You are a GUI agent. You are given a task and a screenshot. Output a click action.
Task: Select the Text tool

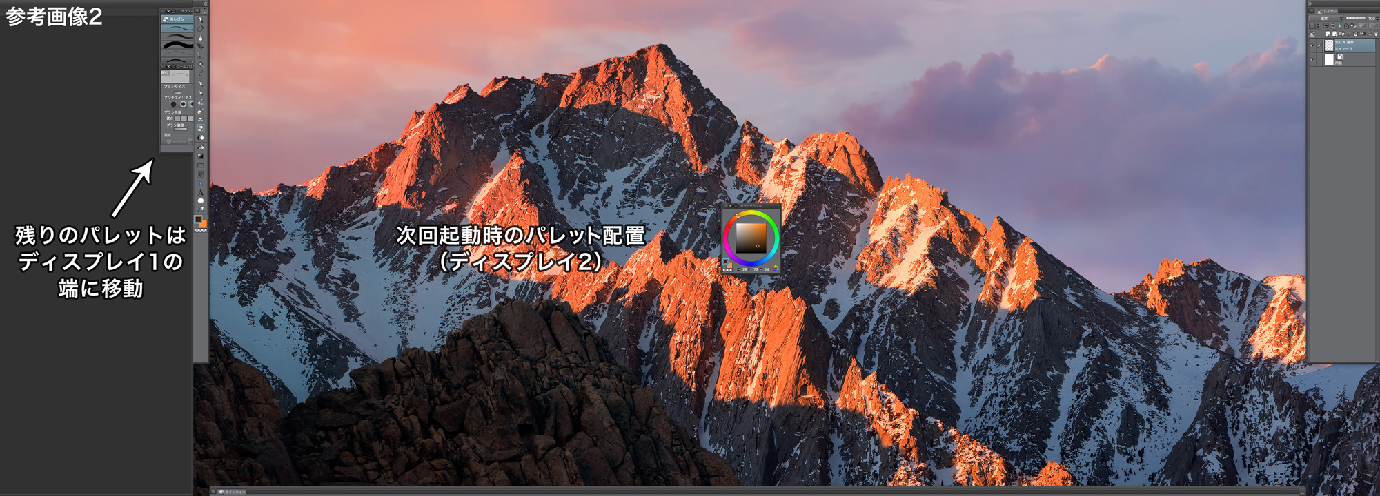201,192
